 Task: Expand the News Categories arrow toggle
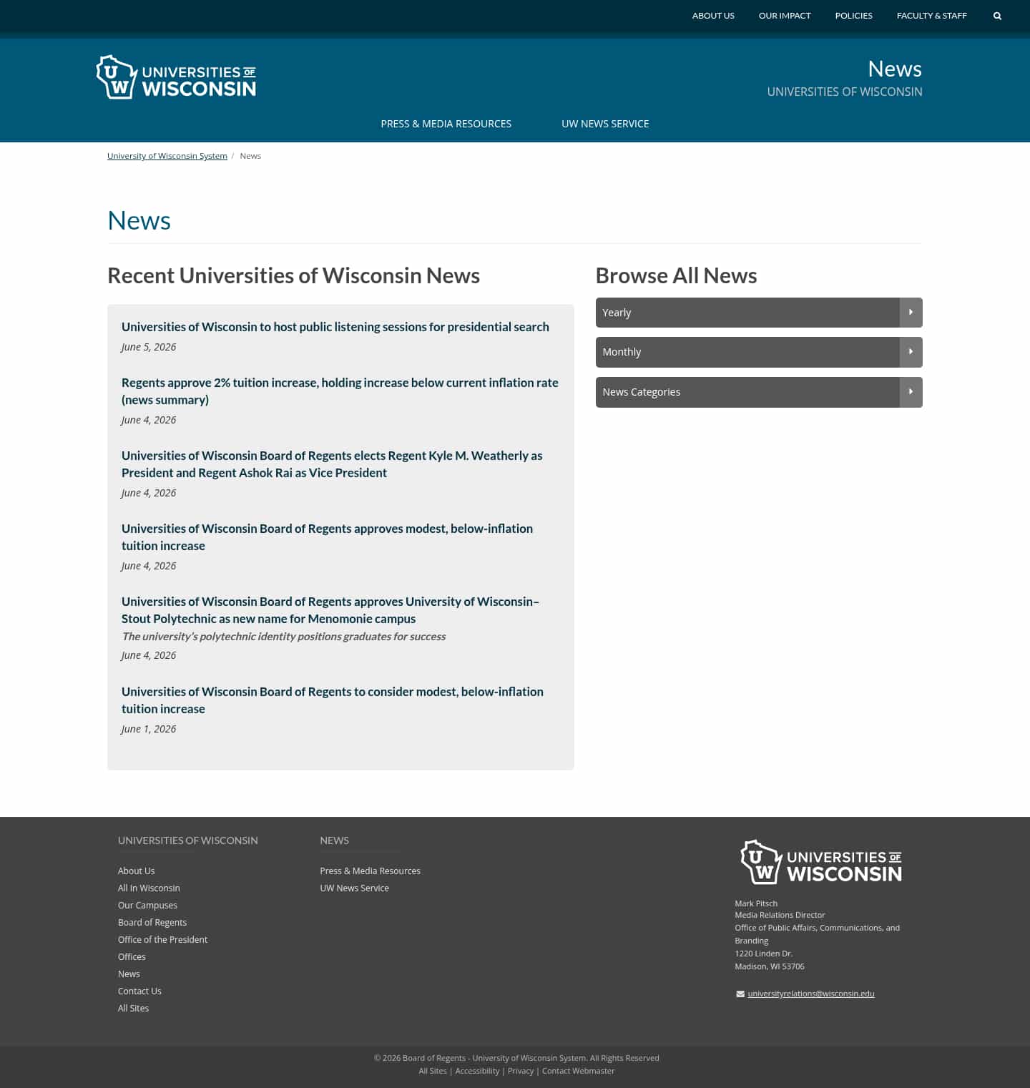(911, 392)
